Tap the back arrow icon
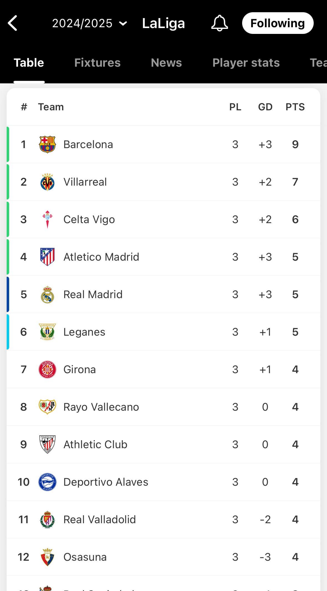This screenshot has width=327, height=591. [x=13, y=23]
